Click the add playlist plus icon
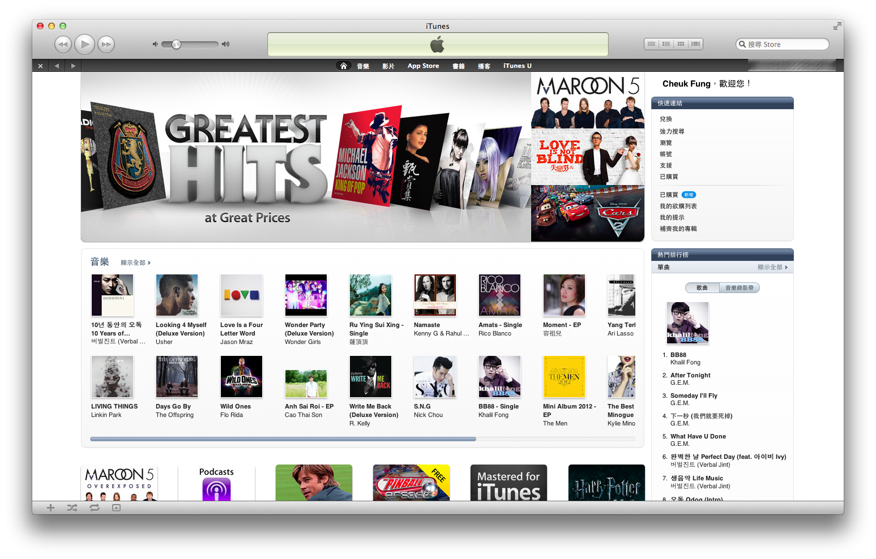876x559 pixels. click(50, 508)
